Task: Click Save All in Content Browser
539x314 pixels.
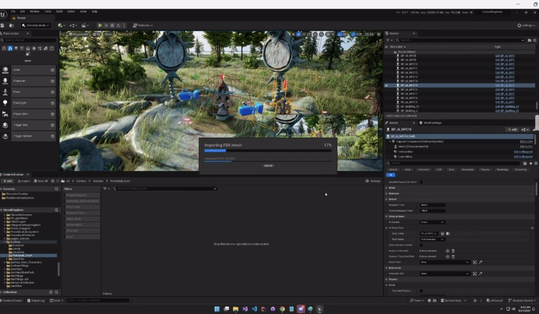Action: point(40,181)
